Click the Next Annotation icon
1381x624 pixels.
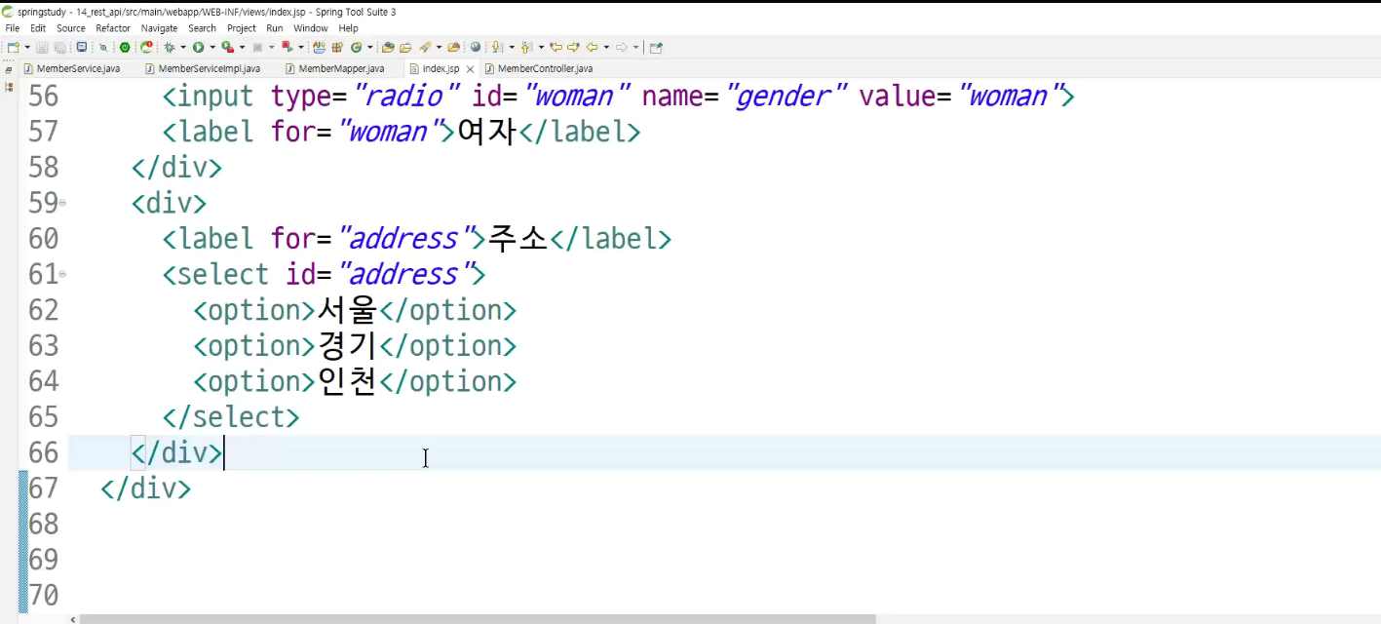pyautogui.click(x=497, y=47)
